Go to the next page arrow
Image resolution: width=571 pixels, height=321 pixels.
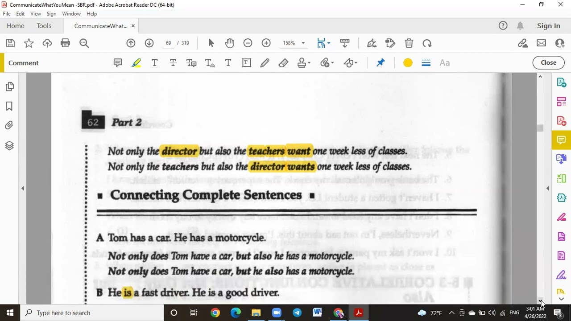click(x=149, y=43)
